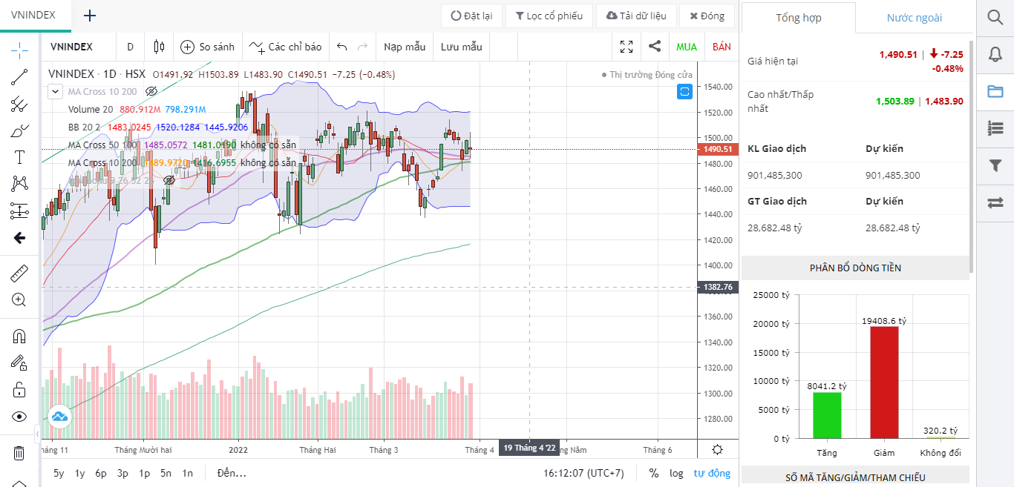Select the brush drawing tool
1014x487 pixels.
click(19, 131)
